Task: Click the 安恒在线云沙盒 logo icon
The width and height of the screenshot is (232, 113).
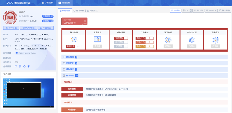Action: 10,3
